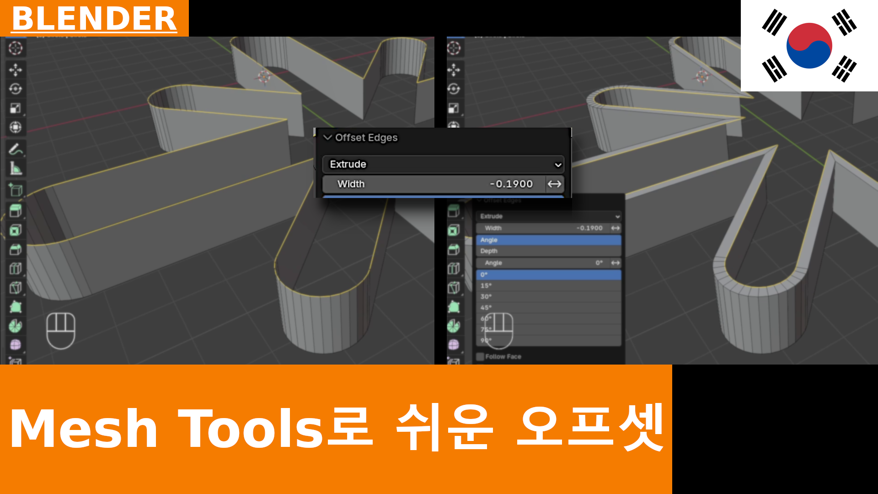
Task: Select Extrude Region tool in the left viewport
Action: click(16, 210)
